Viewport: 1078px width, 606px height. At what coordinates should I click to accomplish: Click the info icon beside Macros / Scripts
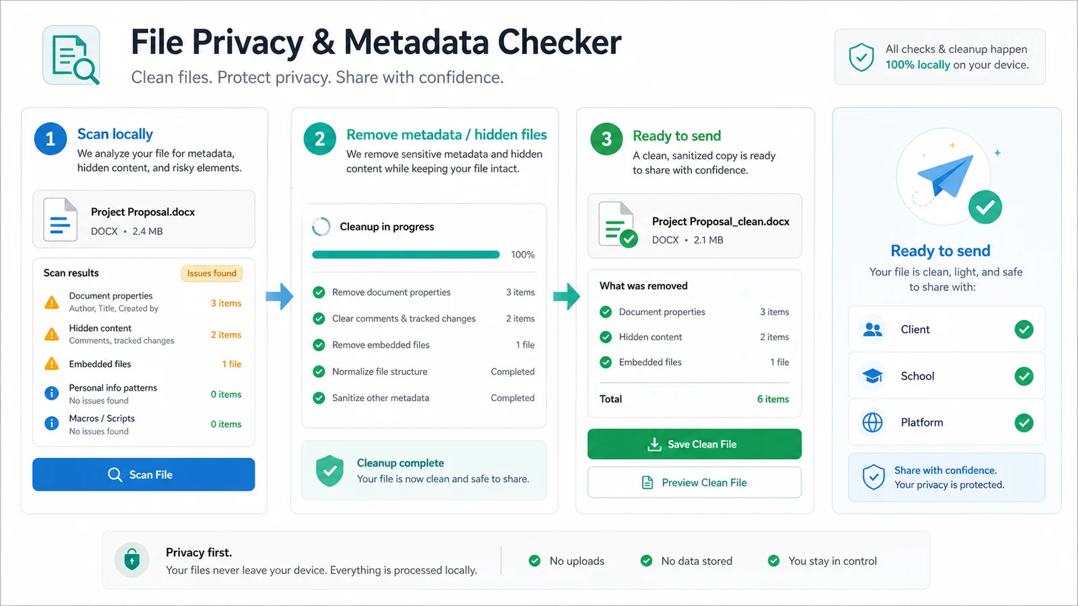(51, 424)
